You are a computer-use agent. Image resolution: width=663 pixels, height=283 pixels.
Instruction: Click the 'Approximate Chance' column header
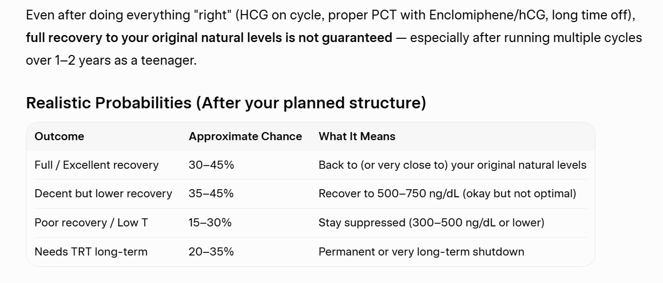(x=245, y=136)
